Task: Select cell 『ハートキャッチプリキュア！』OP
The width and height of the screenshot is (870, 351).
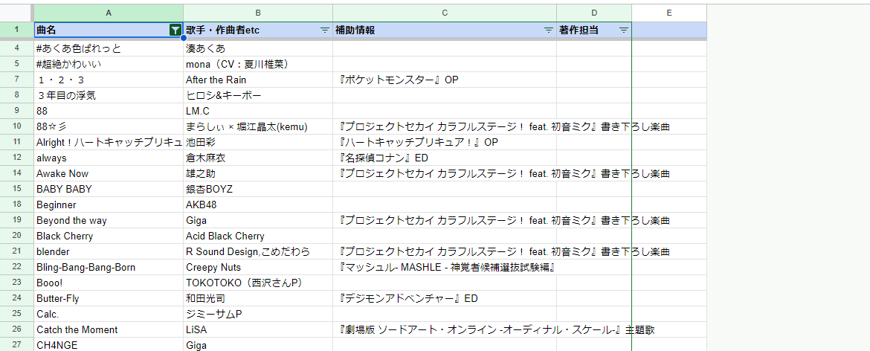Action: tap(445, 143)
